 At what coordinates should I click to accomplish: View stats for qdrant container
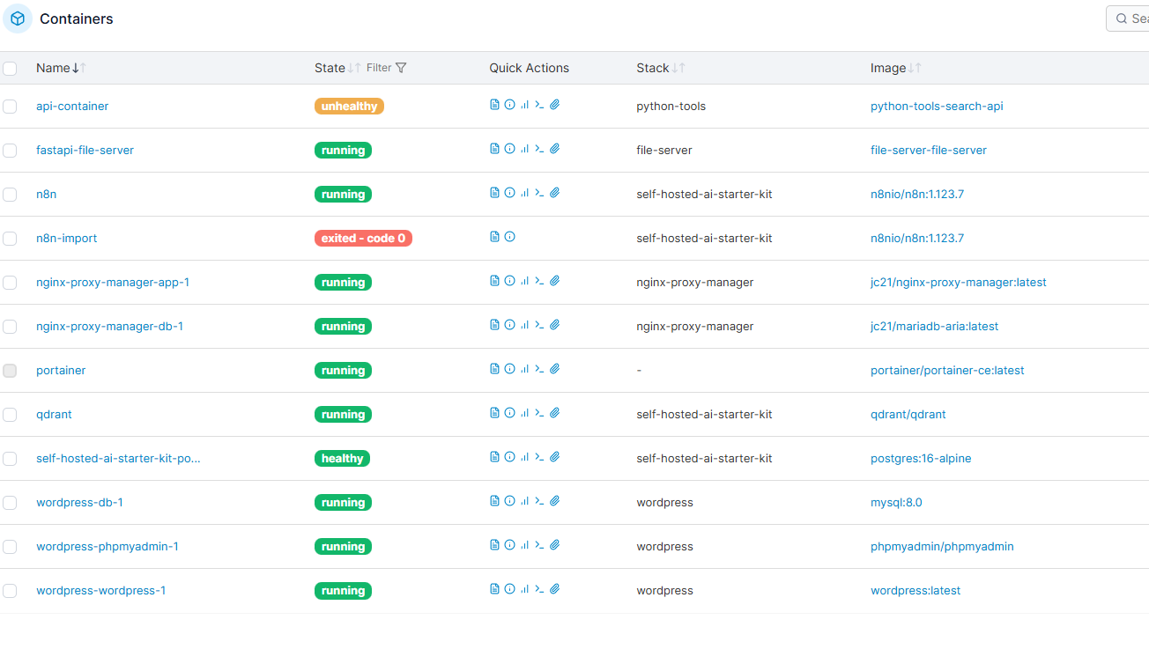pos(524,413)
